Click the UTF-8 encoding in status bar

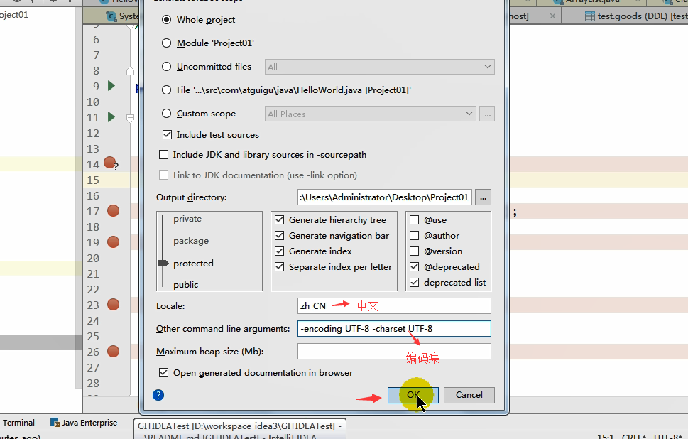(x=667, y=436)
